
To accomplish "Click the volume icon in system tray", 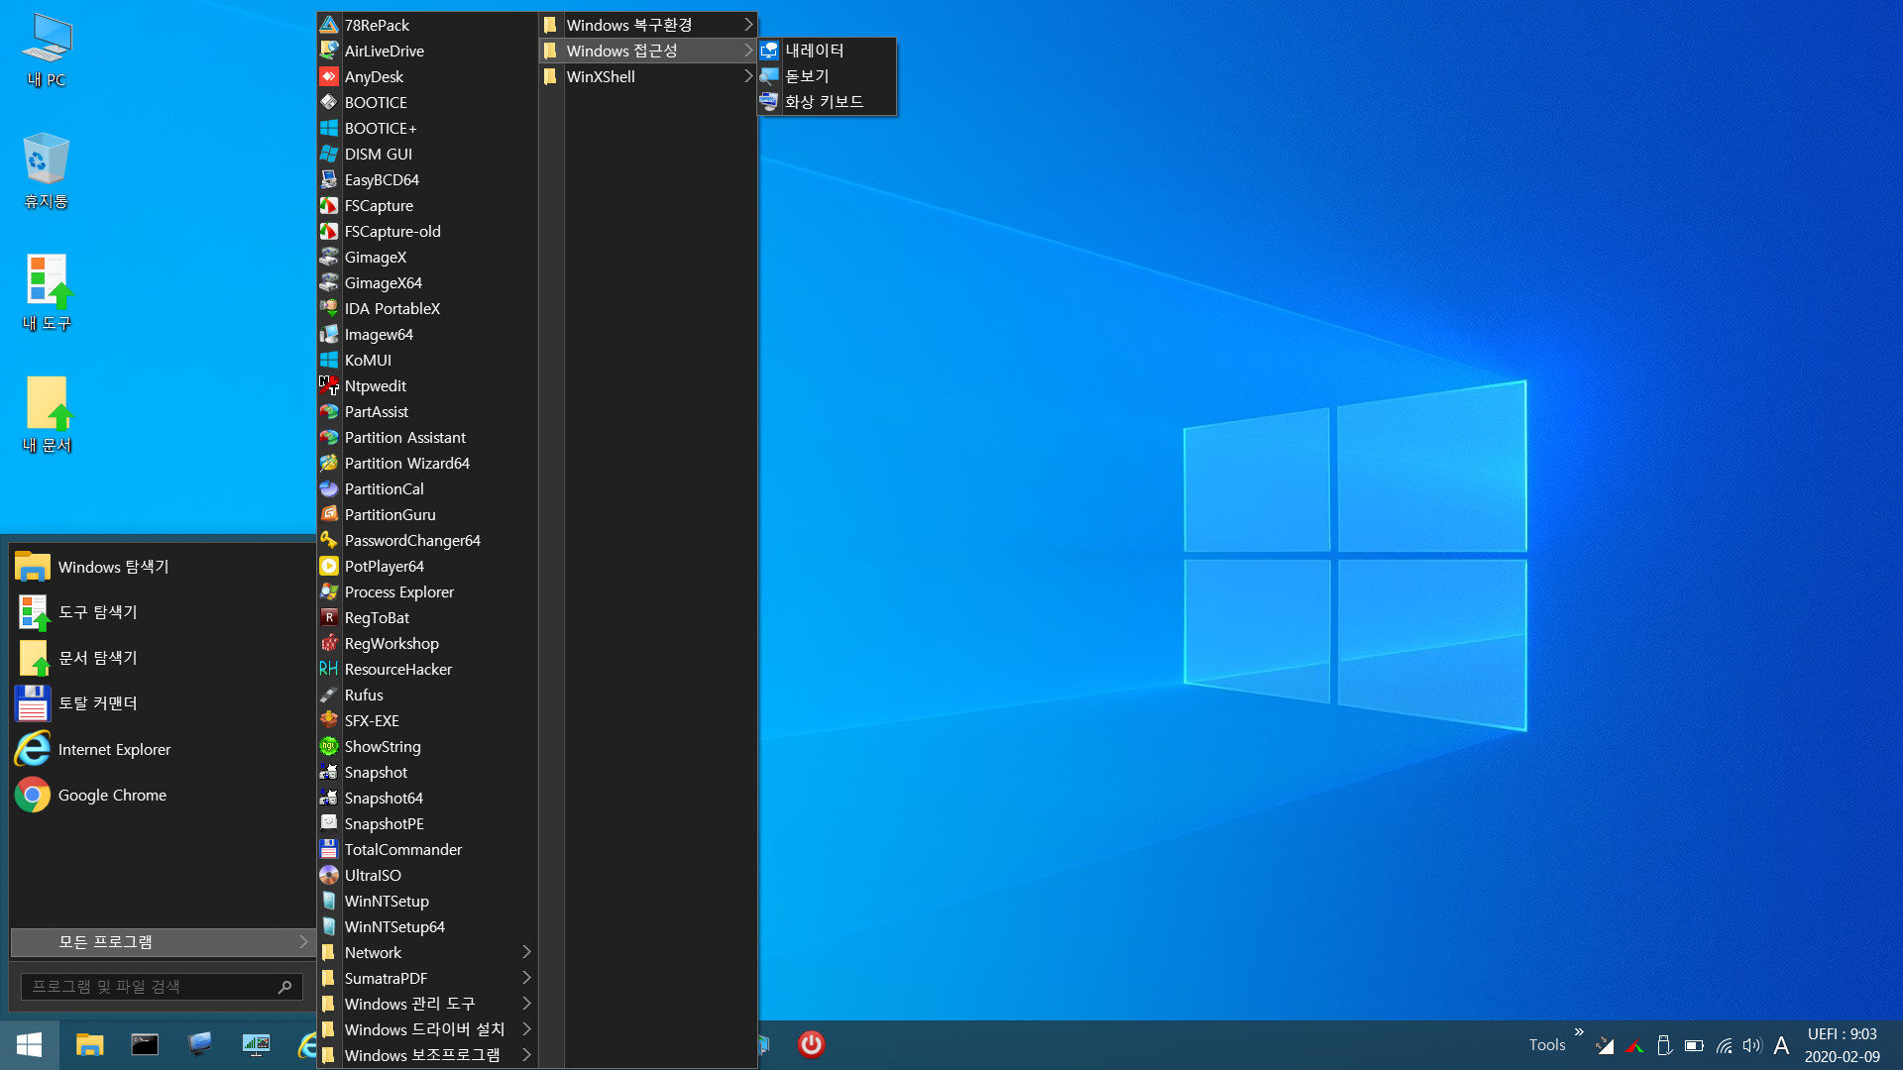I will point(1752,1045).
